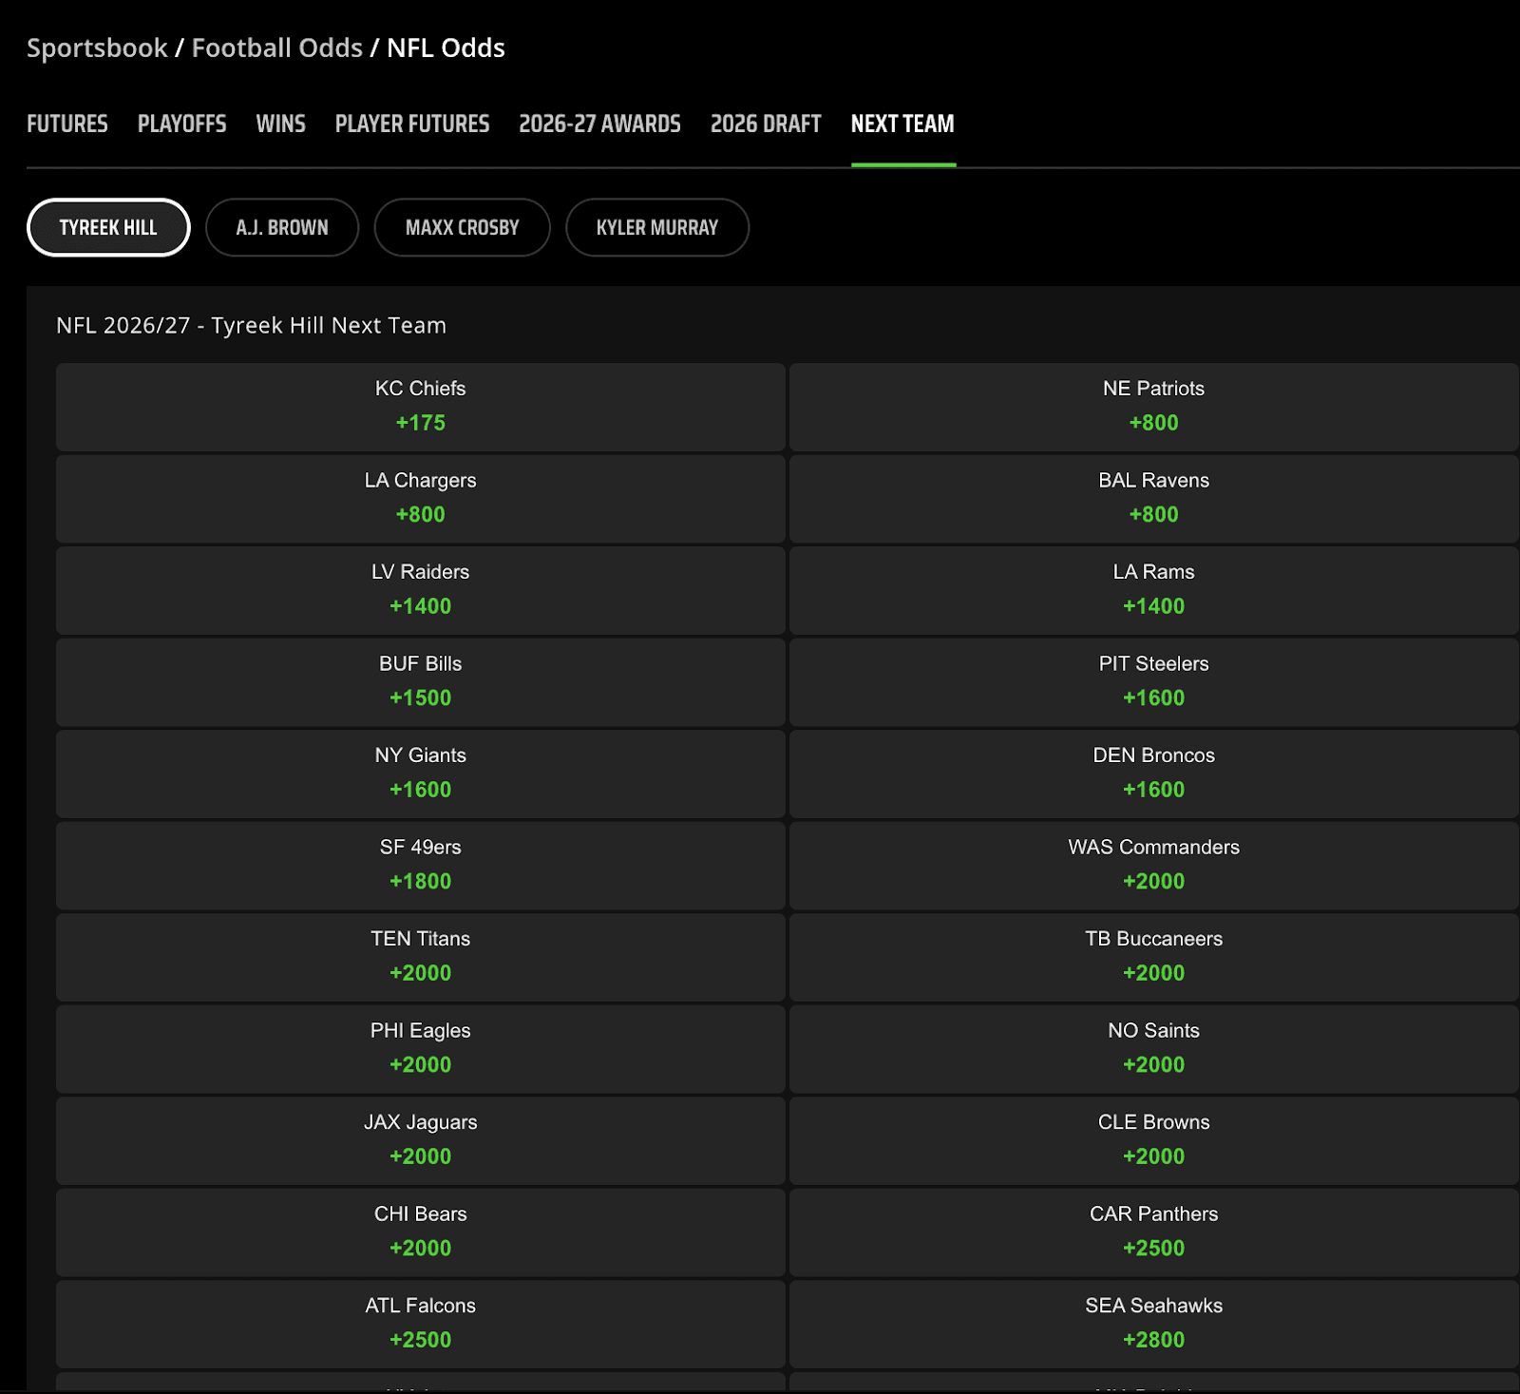The width and height of the screenshot is (1520, 1394).
Task: Add PIT Steelers +1600 to betslip
Action: pyautogui.click(x=1153, y=682)
